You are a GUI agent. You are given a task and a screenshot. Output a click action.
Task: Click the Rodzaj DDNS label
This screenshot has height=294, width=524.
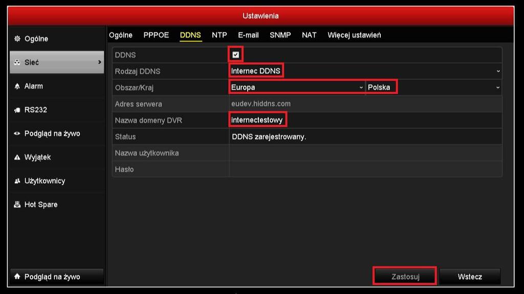[x=137, y=71]
